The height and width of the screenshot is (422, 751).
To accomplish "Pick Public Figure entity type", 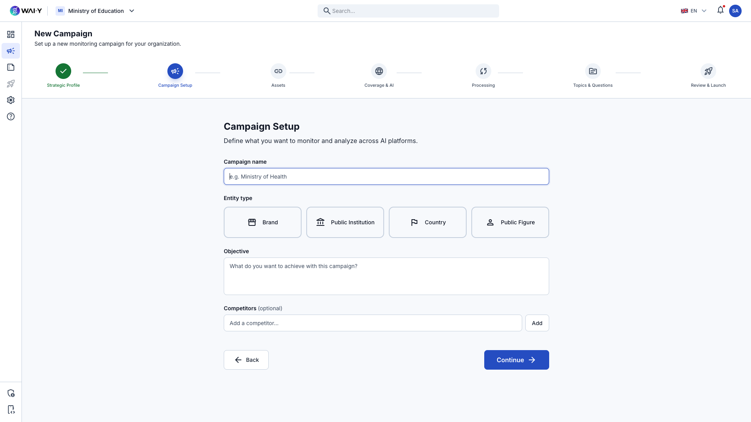I will pyautogui.click(x=510, y=222).
